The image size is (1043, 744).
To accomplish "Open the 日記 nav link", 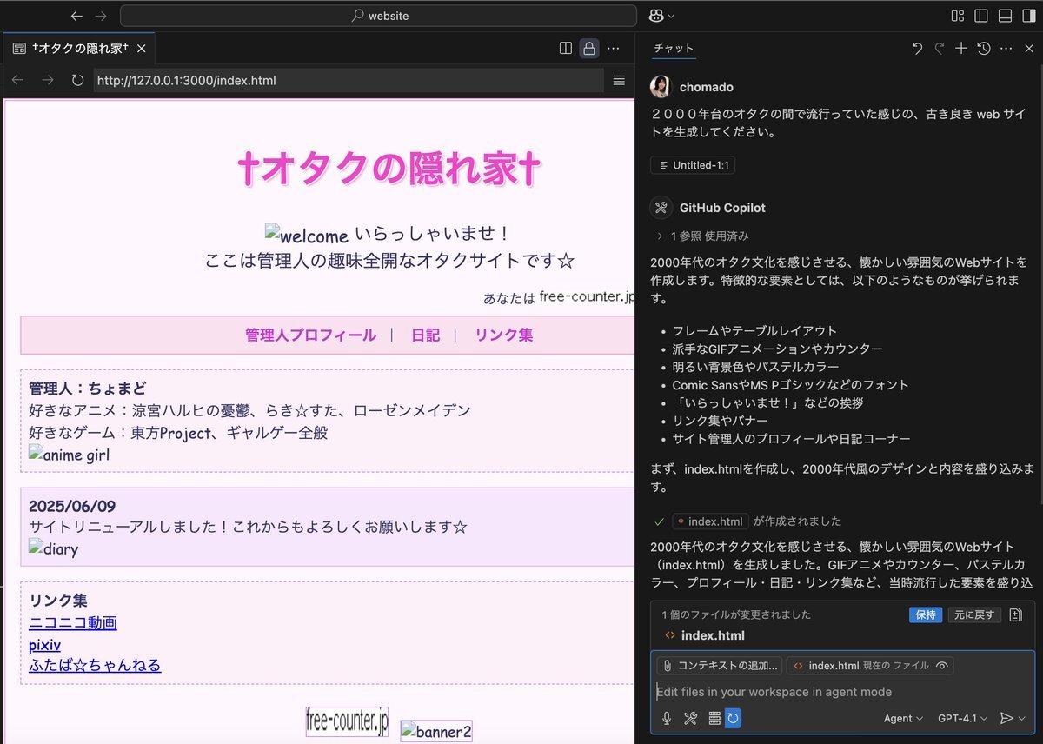I will (x=425, y=335).
